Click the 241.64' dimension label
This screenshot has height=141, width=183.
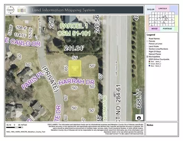click(x=74, y=48)
